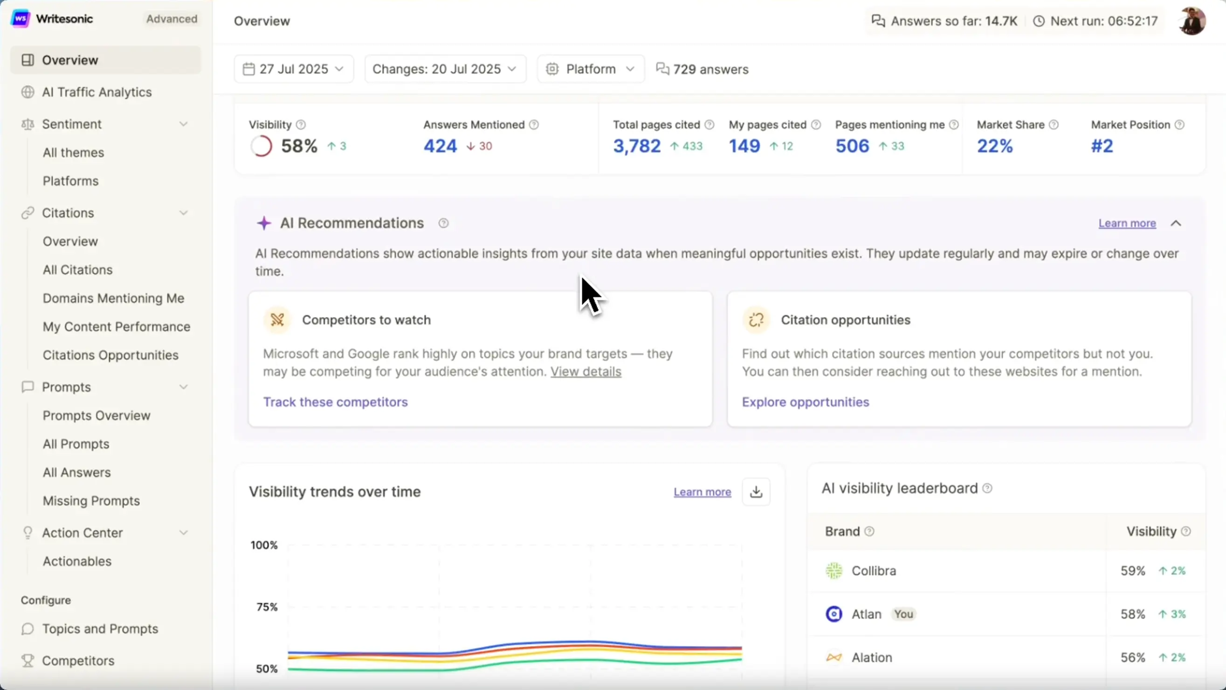
Task: Click the AI Recommendations sparkle icon
Action: click(x=264, y=223)
